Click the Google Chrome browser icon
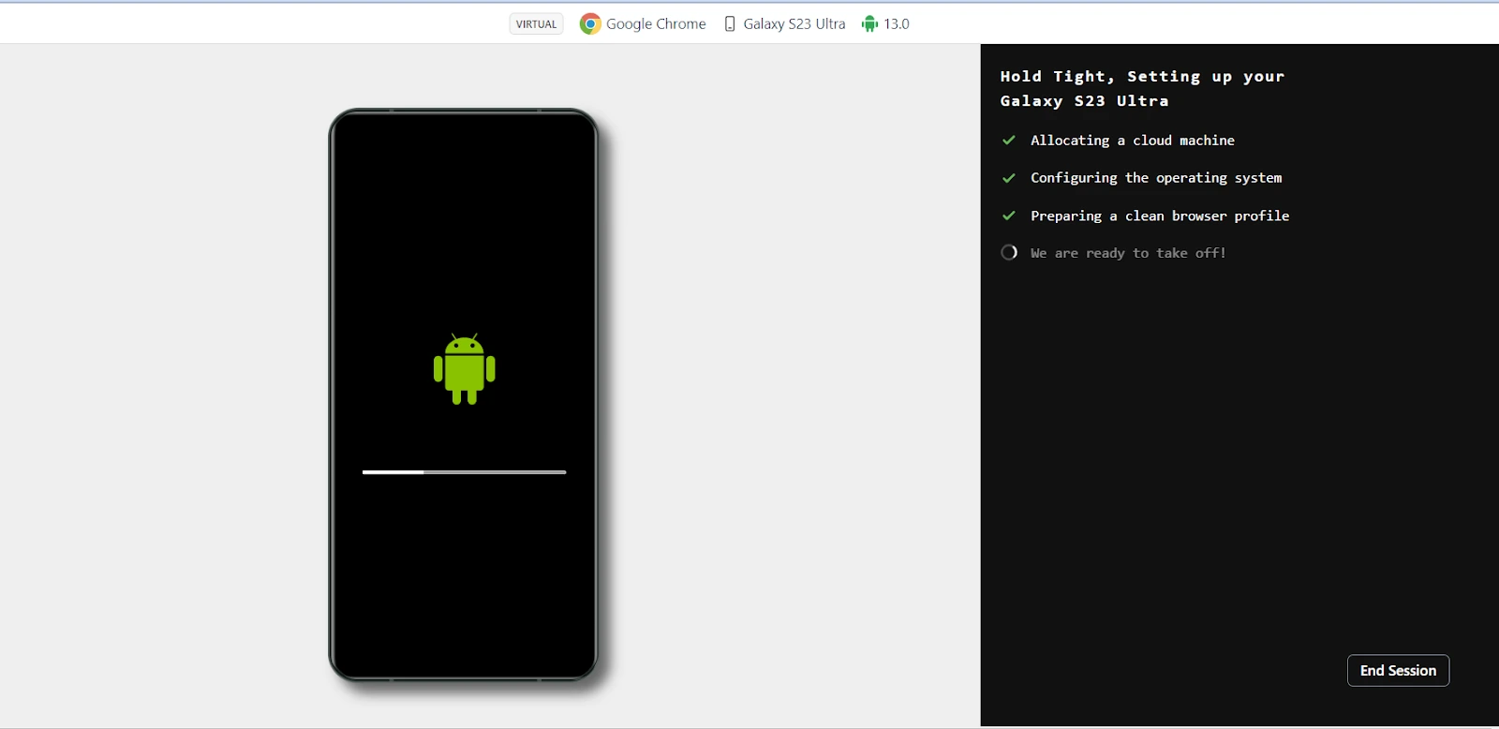This screenshot has width=1499, height=729. point(590,24)
